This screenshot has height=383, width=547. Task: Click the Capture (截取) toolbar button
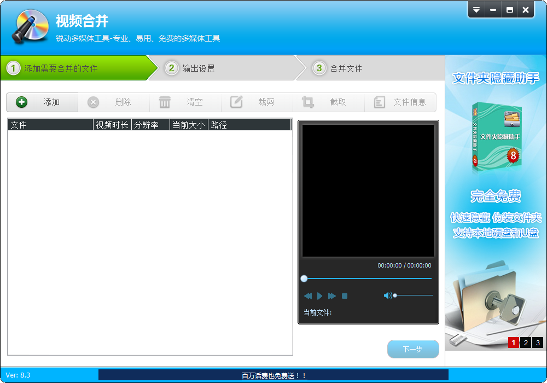click(x=329, y=102)
